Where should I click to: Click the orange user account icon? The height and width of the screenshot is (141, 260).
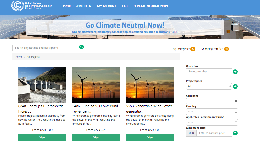193,49
